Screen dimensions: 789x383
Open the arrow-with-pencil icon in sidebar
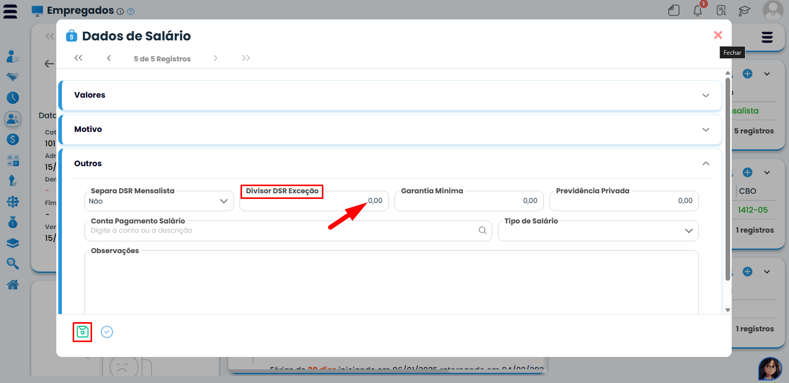coord(13,181)
